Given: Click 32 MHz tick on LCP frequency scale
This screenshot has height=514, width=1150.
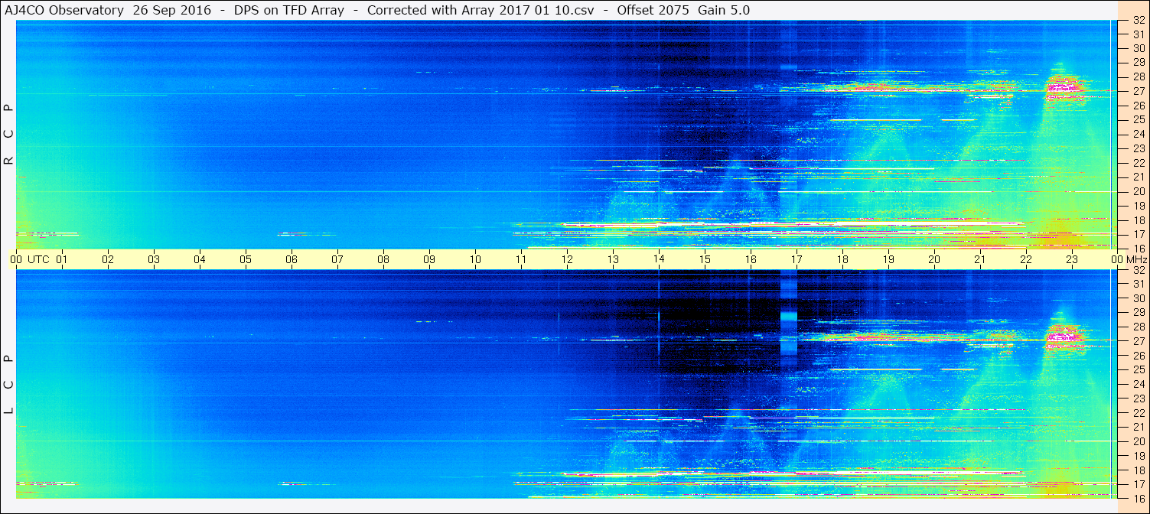Looking at the screenshot, I should click(x=1138, y=270).
